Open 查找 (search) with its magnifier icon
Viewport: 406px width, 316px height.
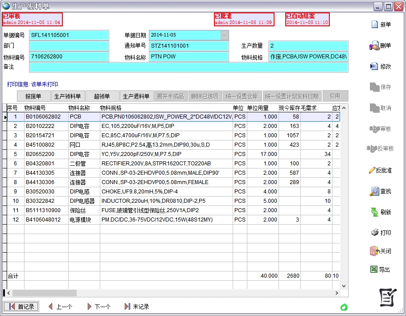point(374,191)
